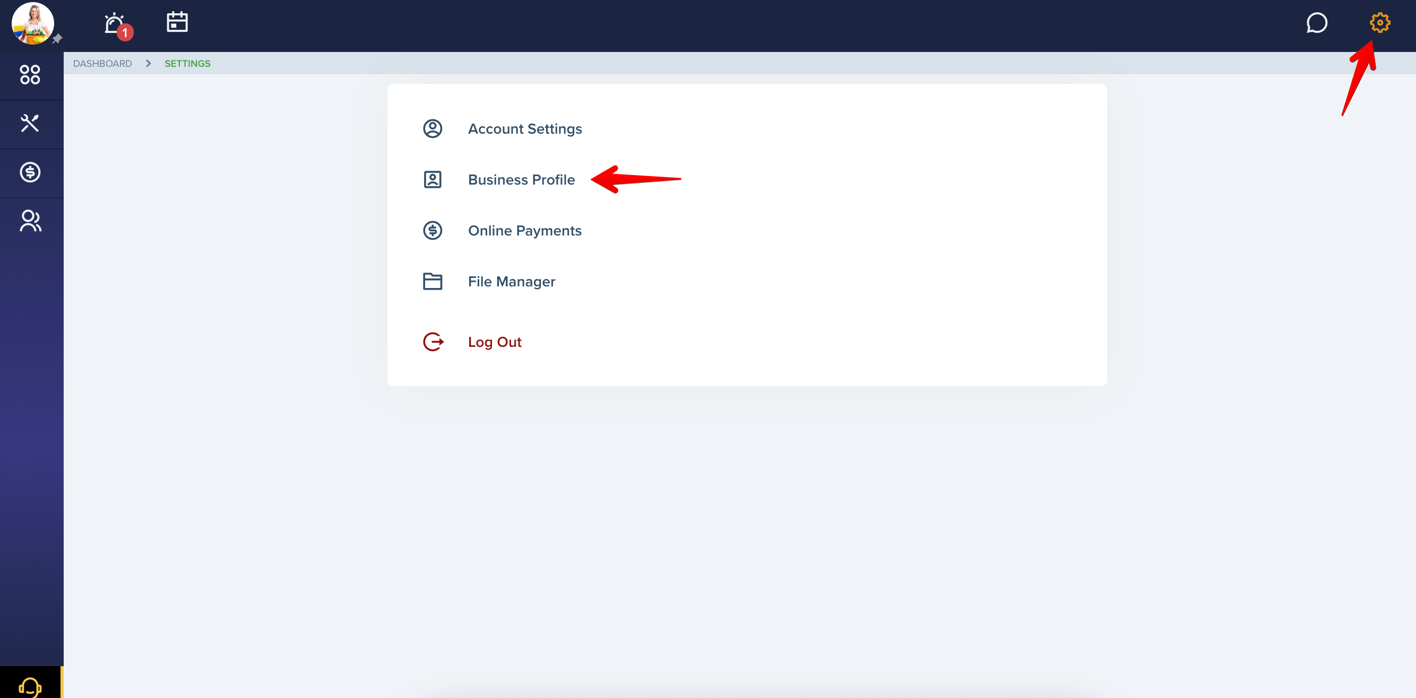The width and height of the screenshot is (1416, 698).
Task: Open Business Profile
Action: (x=521, y=180)
